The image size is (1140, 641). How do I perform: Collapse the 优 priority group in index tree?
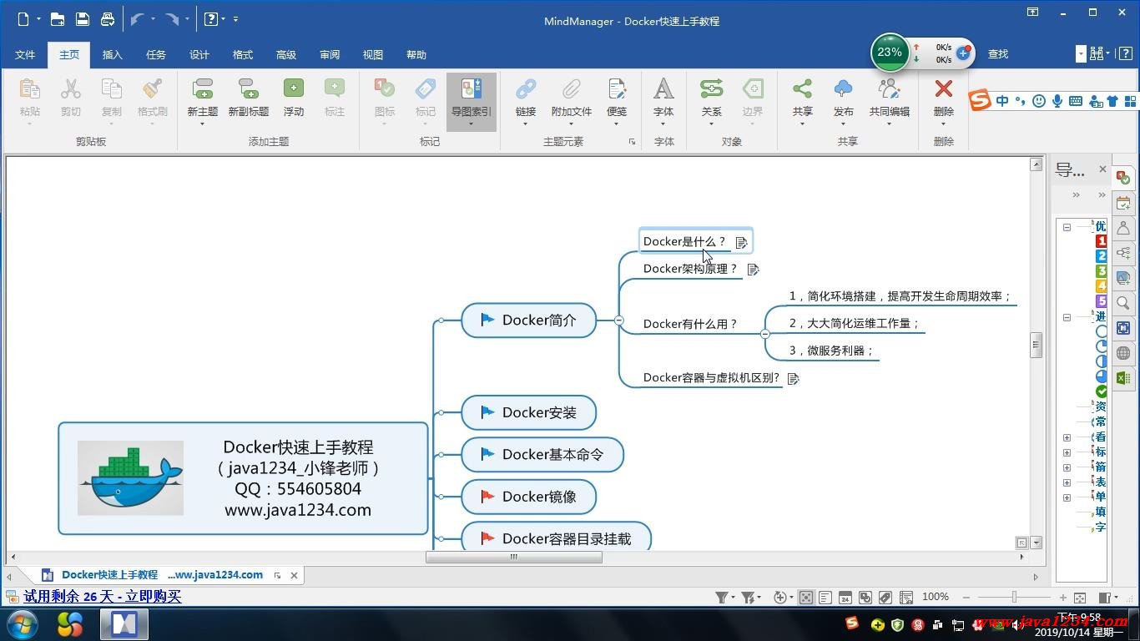[1067, 227]
